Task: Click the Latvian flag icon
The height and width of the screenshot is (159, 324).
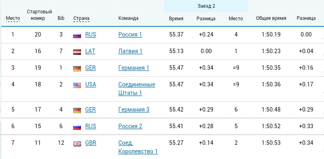Action: (77, 52)
